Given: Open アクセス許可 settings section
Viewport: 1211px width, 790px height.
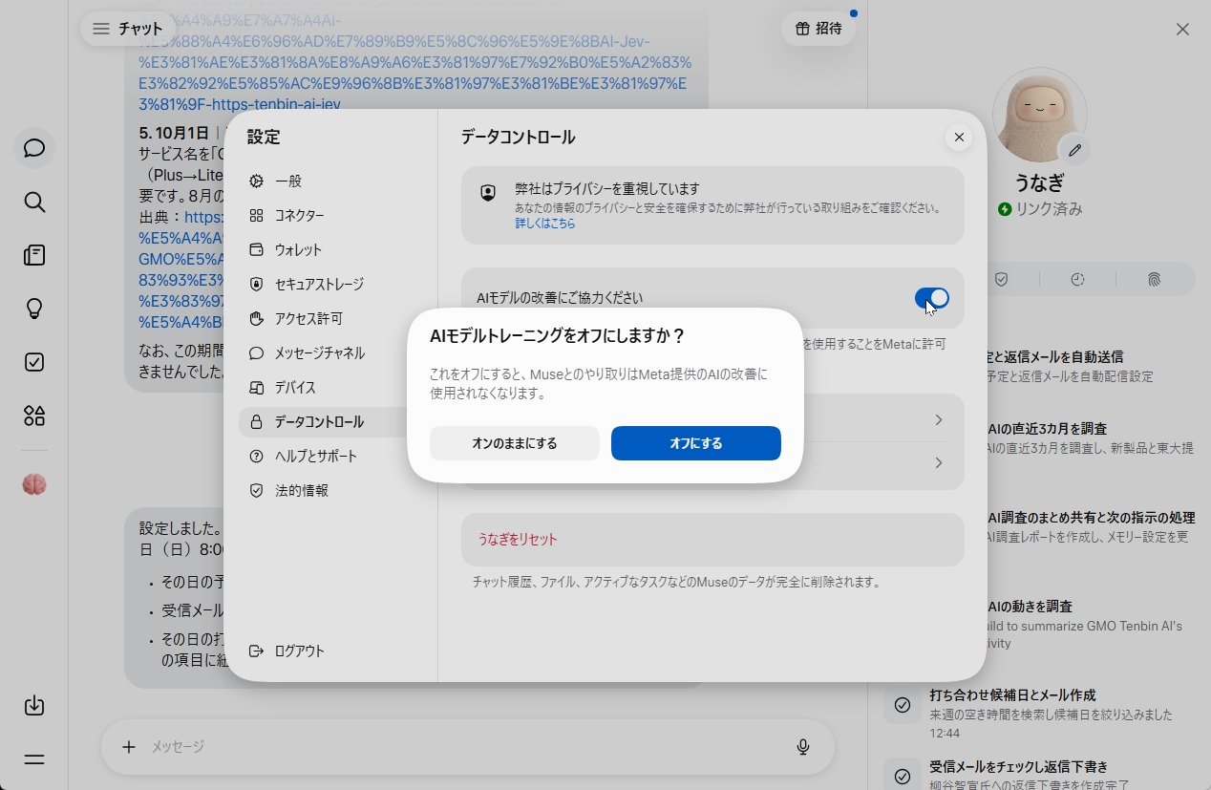Looking at the screenshot, I should tap(330, 319).
